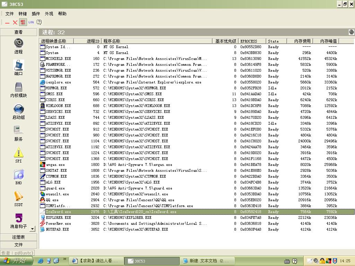
Task: Open the help question-mark toolbar icon
Action: 39,22
